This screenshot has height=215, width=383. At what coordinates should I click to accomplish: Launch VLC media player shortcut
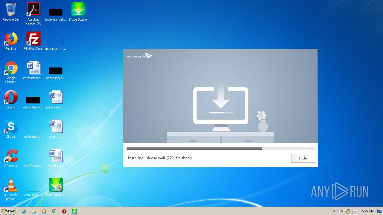[x=11, y=189]
